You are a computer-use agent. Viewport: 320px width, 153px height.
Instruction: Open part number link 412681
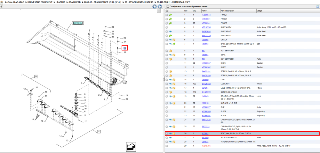(205, 134)
